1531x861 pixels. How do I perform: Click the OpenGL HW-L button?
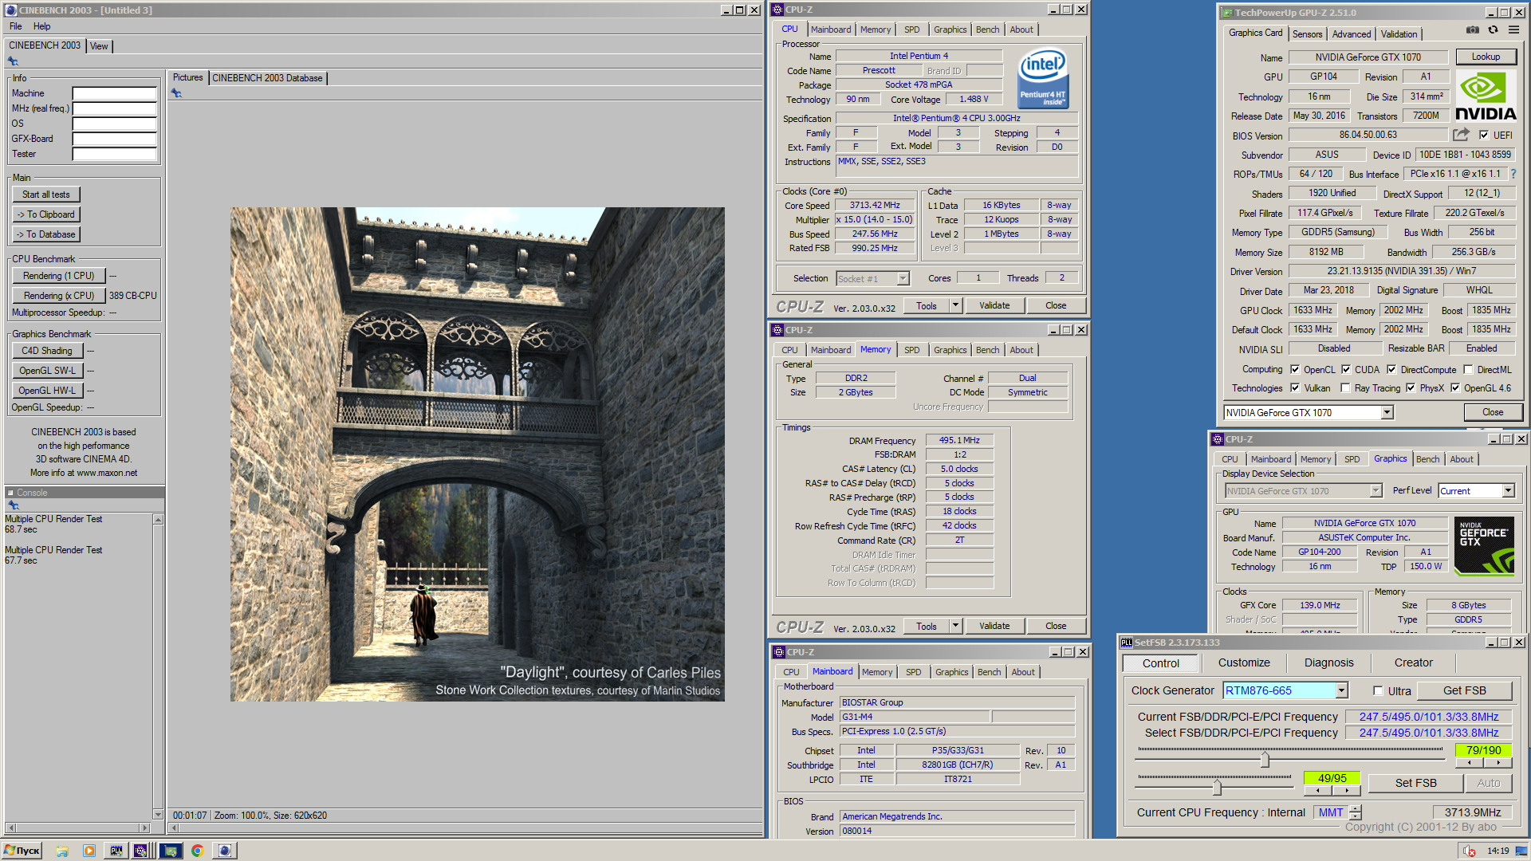[x=47, y=391]
